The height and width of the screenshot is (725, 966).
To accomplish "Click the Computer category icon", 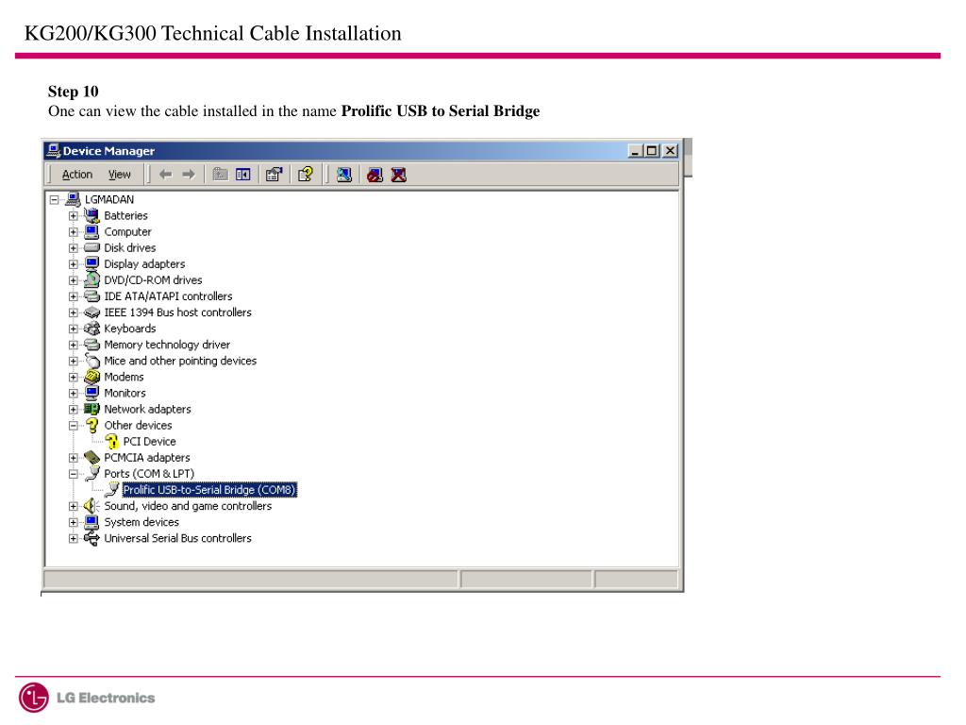I will click(92, 232).
